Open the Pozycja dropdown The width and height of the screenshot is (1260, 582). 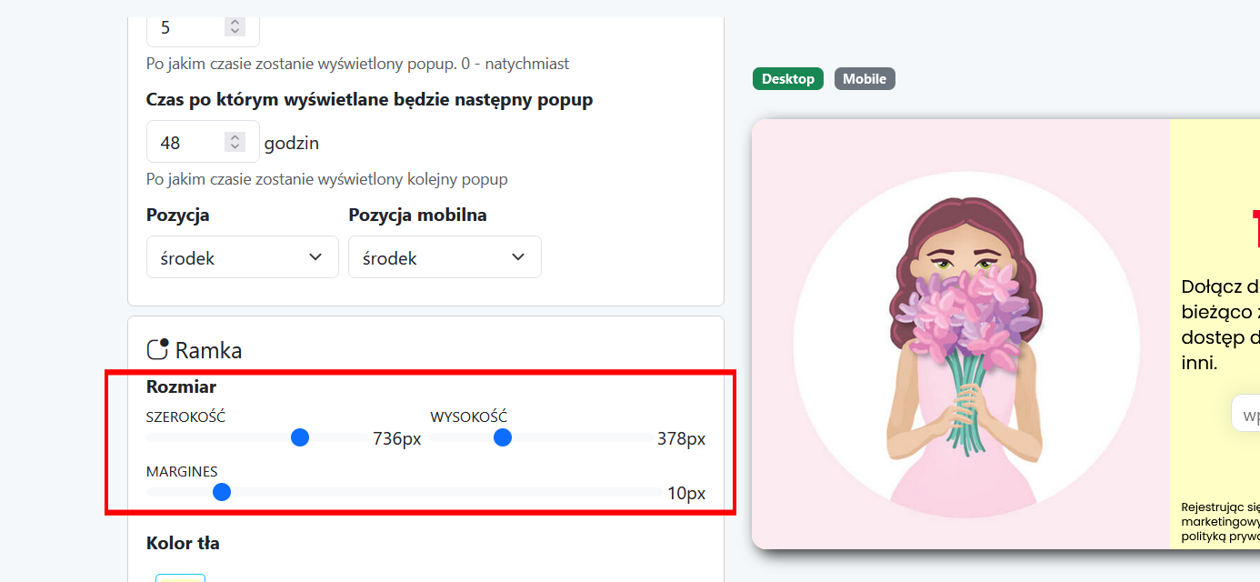(x=242, y=257)
